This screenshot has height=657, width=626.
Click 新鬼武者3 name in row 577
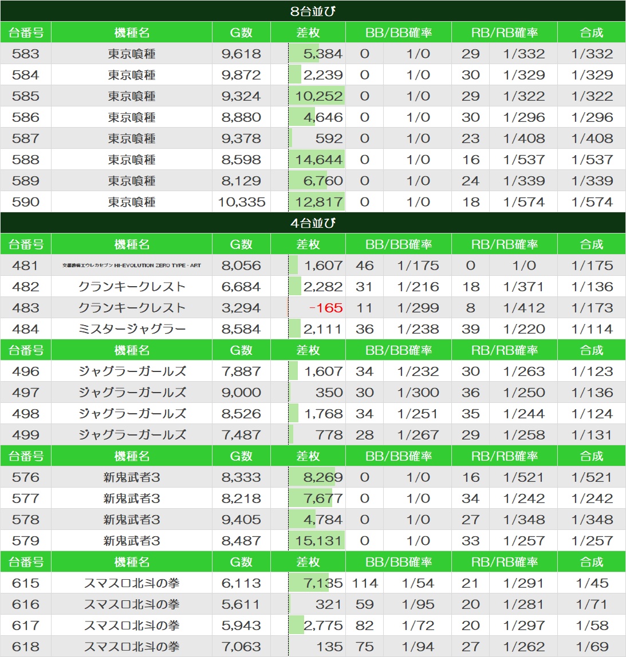pos(132,498)
